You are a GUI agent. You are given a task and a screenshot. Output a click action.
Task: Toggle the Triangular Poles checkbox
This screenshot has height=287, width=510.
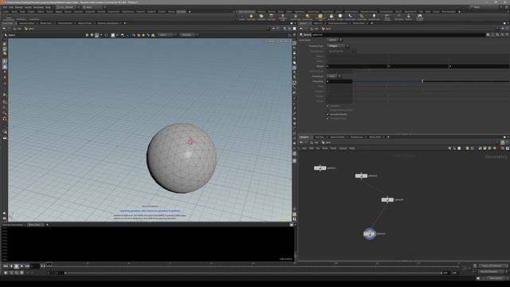[328, 119]
